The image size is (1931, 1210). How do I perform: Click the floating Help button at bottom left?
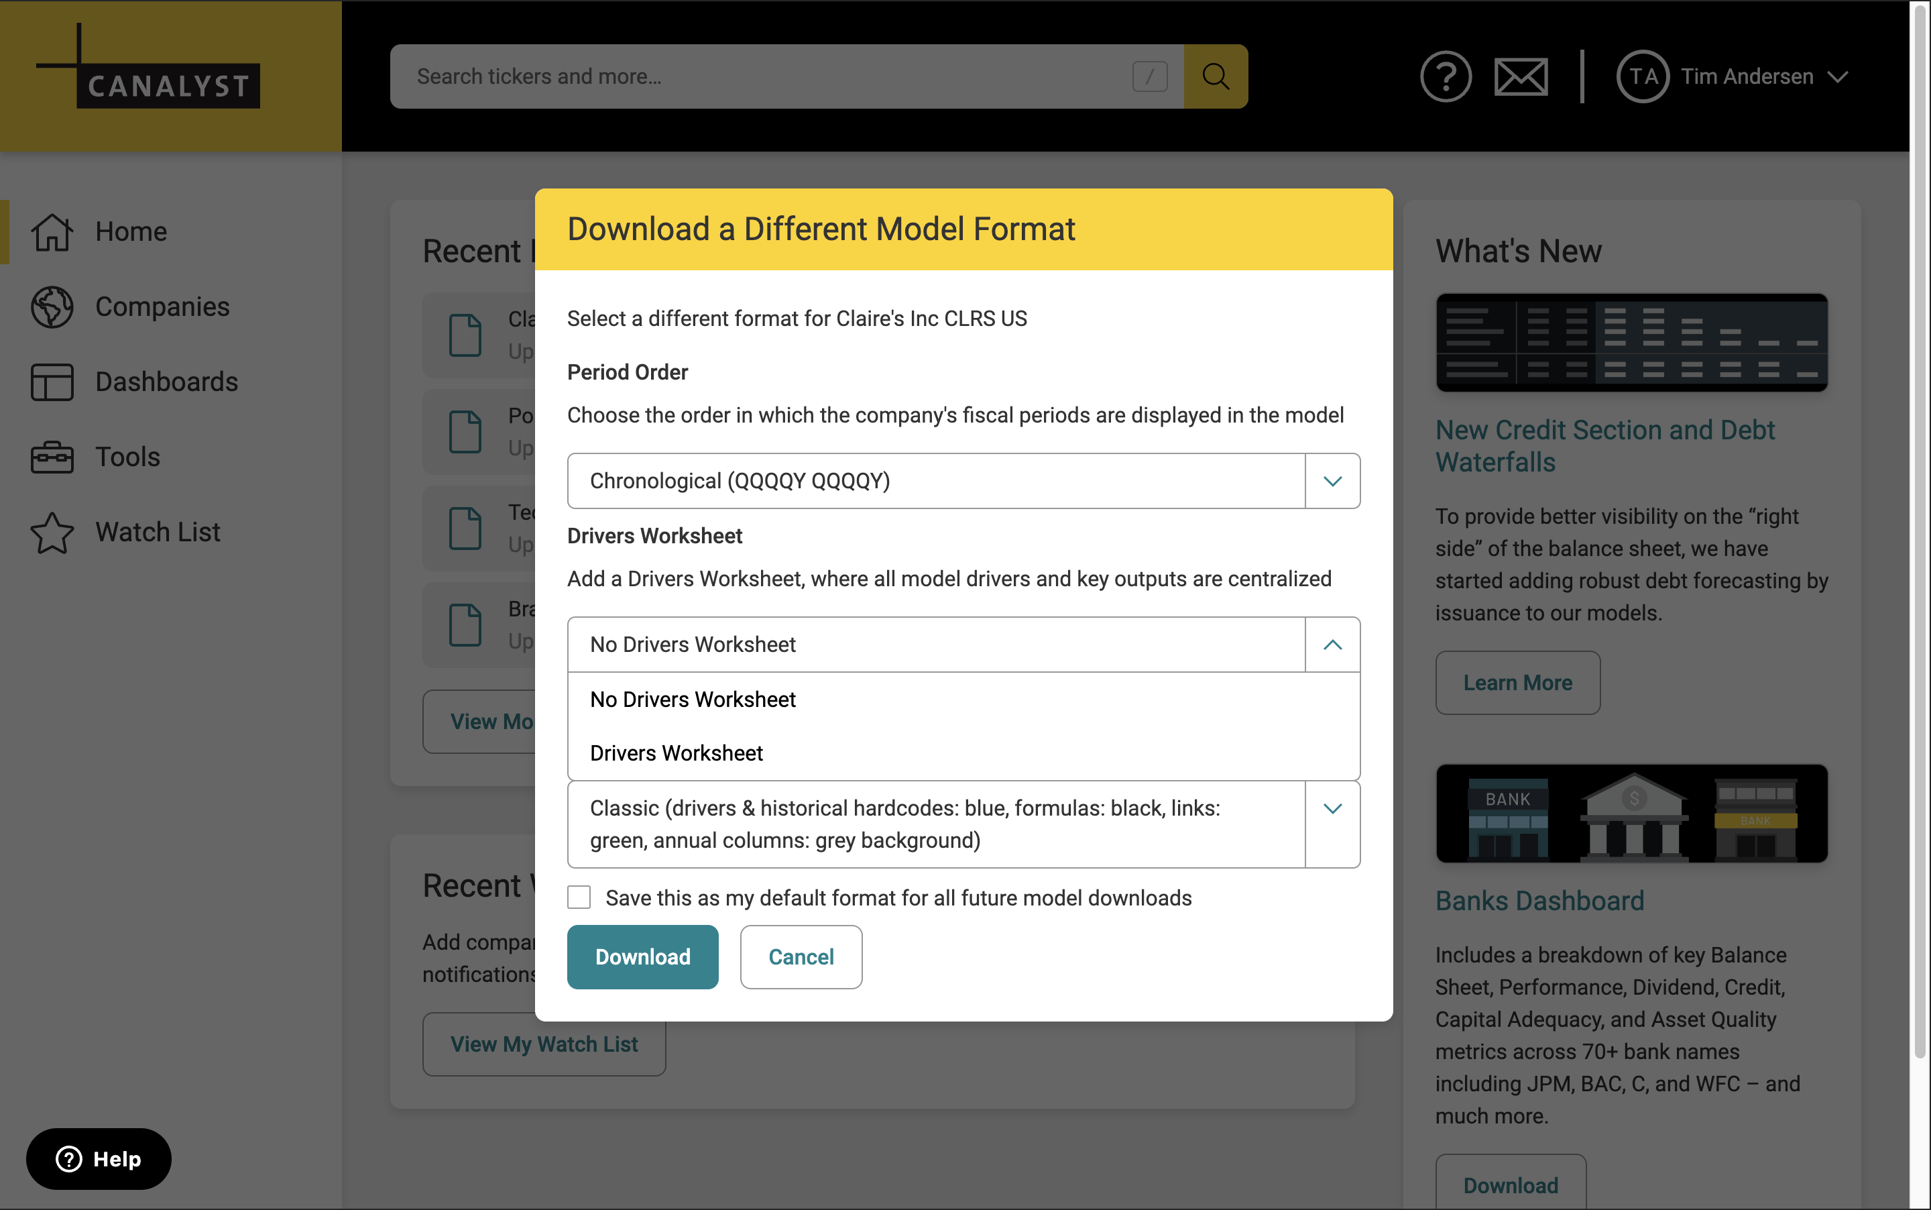pyautogui.click(x=98, y=1158)
